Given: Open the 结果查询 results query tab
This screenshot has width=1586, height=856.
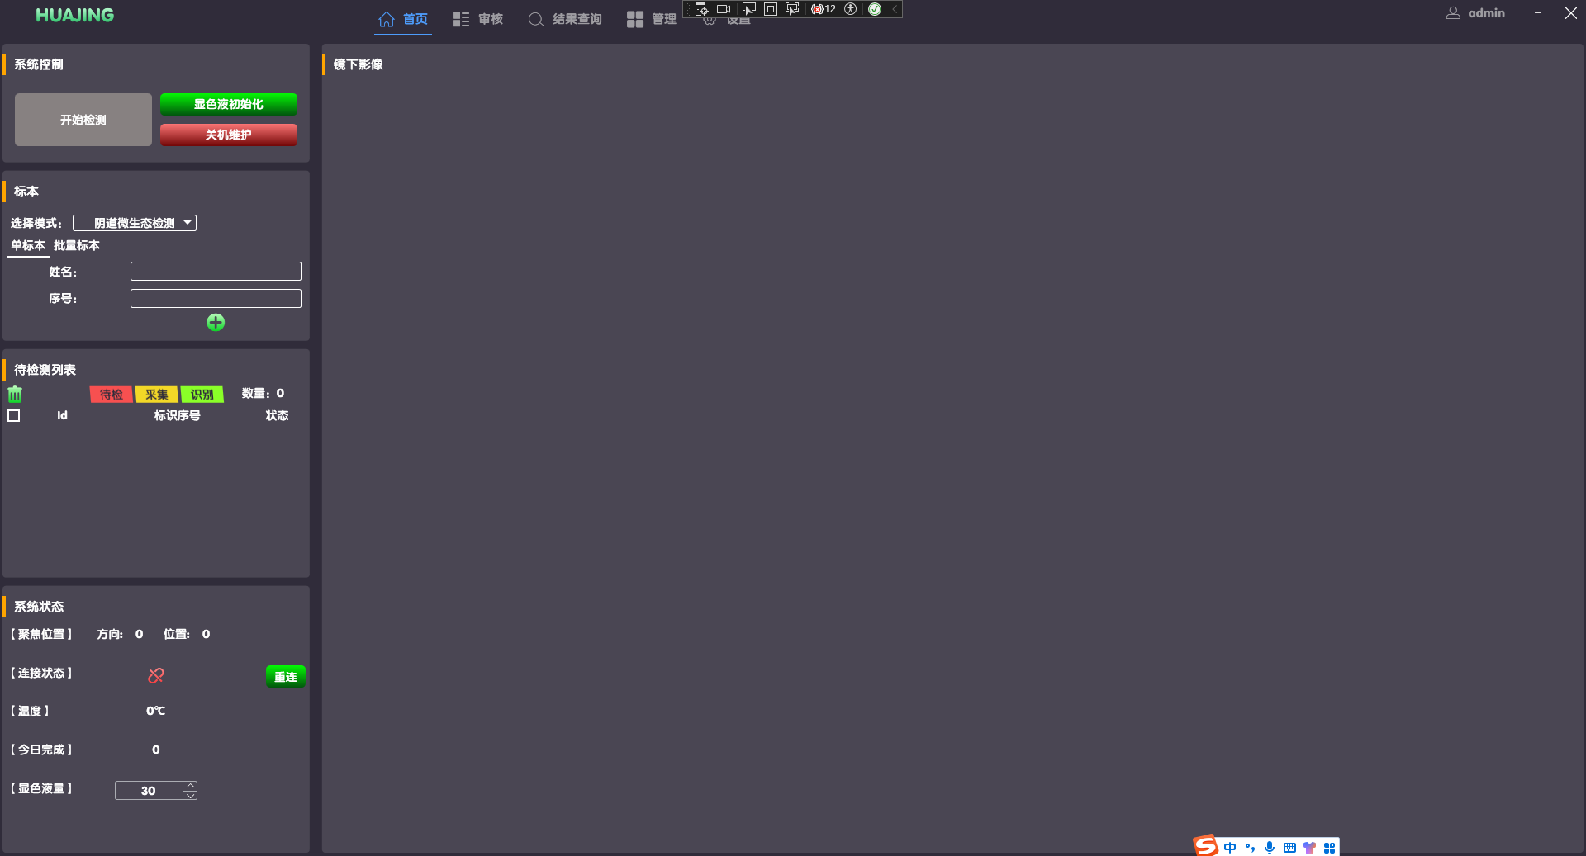Looking at the screenshot, I should pos(565,19).
